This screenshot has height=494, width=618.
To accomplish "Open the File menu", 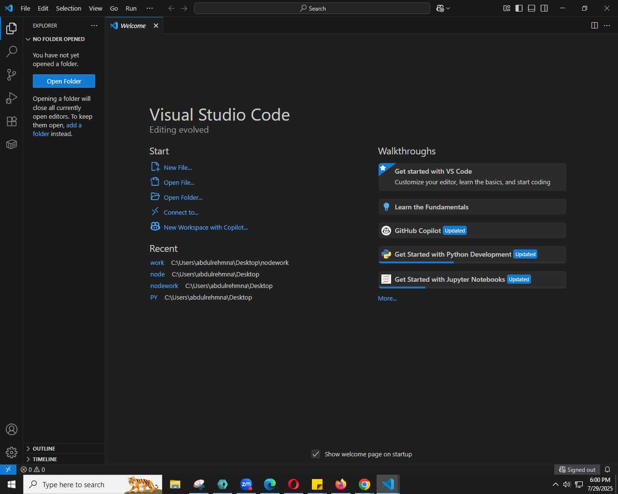I will point(26,8).
